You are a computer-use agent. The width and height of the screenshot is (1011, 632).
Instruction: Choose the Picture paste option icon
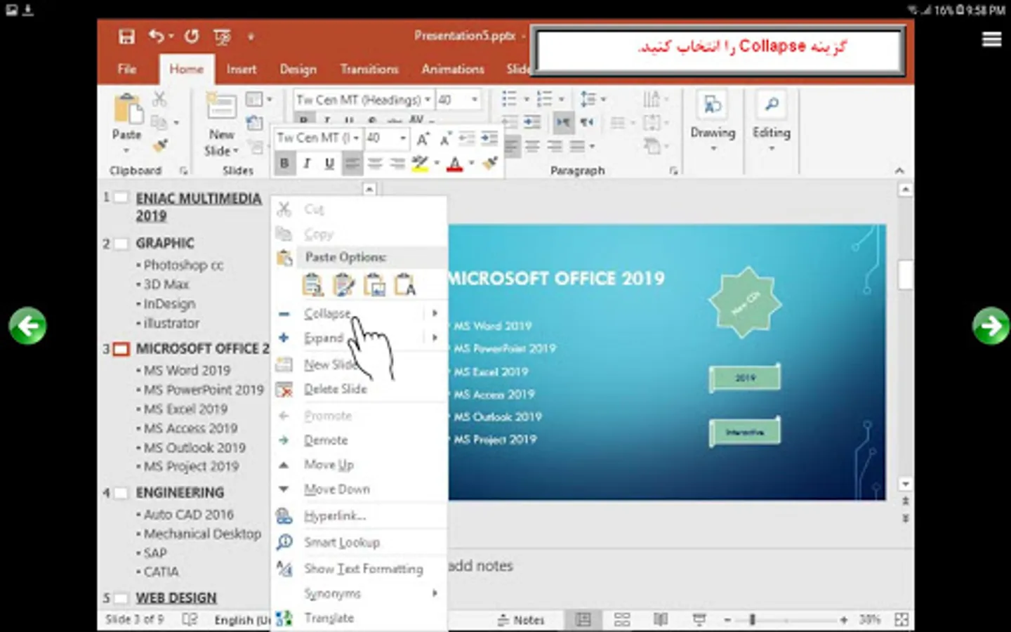click(374, 285)
